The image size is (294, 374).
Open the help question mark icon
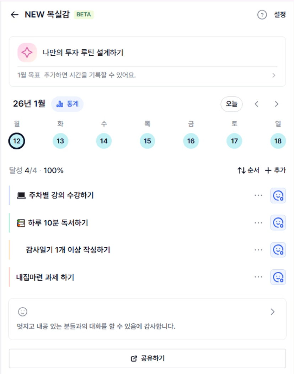pos(262,15)
